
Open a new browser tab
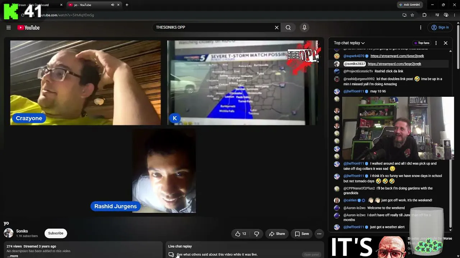(x=127, y=5)
